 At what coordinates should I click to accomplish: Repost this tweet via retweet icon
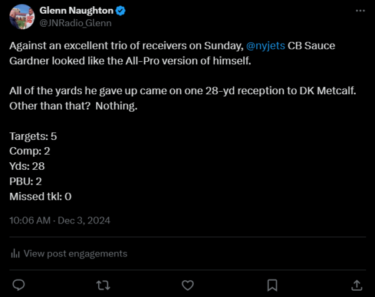pyautogui.click(x=103, y=285)
